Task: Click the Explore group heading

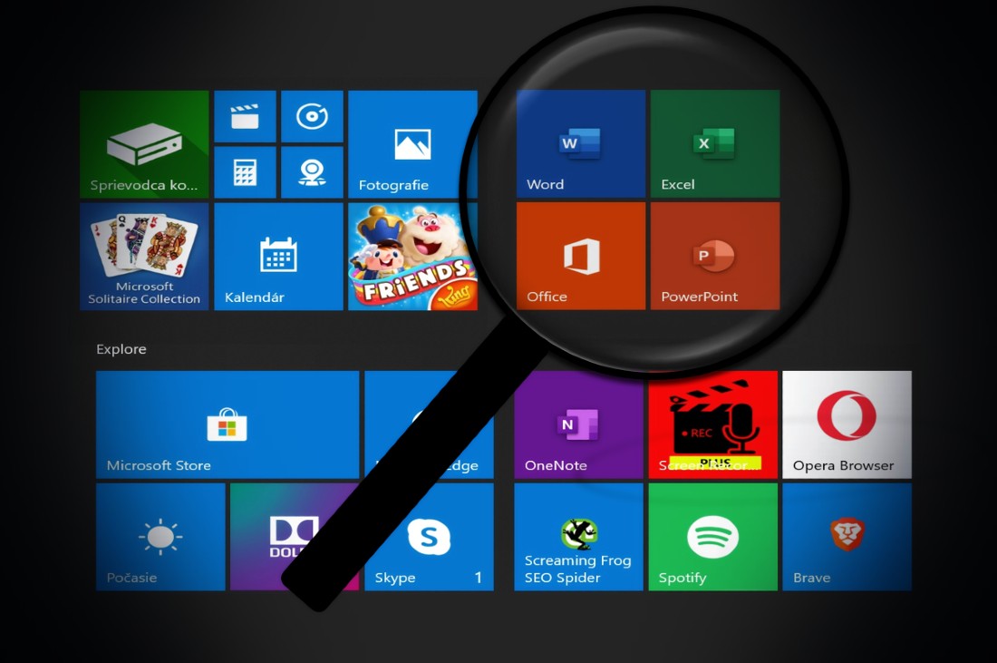Action: click(x=121, y=349)
